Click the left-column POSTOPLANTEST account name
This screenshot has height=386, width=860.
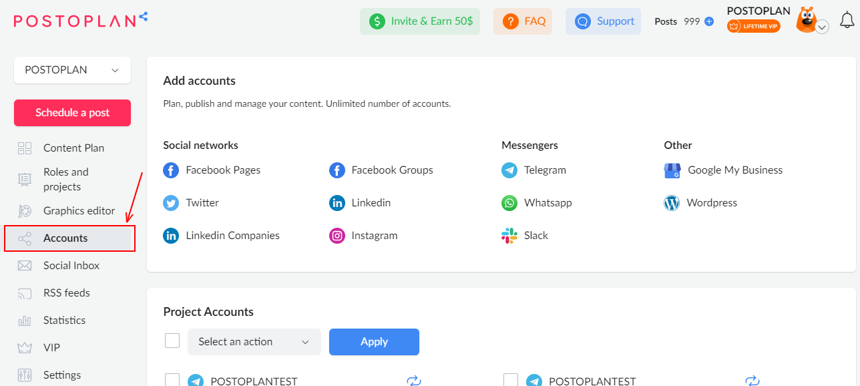[x=254, y=381]
